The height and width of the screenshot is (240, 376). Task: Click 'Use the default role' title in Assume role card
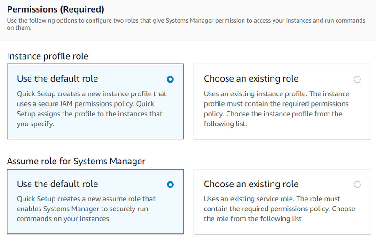point(57,184)
